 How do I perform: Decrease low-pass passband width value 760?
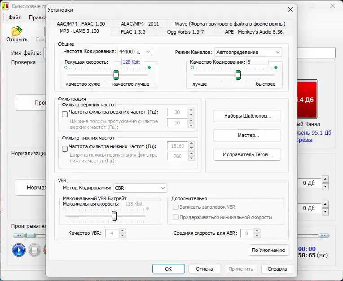[x=191, y=158]
